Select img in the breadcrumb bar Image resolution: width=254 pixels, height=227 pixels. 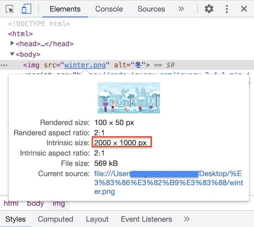[x=59, y=204]
